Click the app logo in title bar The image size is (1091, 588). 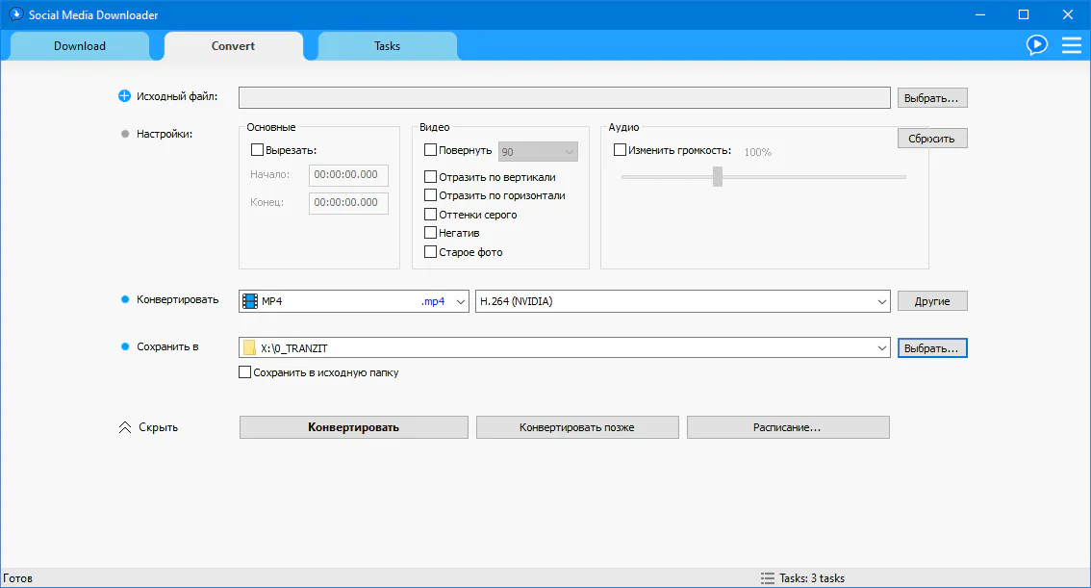coord(14,14)
